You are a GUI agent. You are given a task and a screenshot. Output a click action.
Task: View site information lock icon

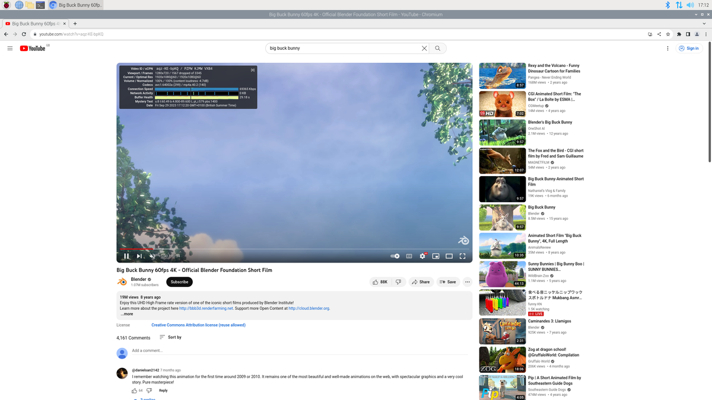(35, 34)
